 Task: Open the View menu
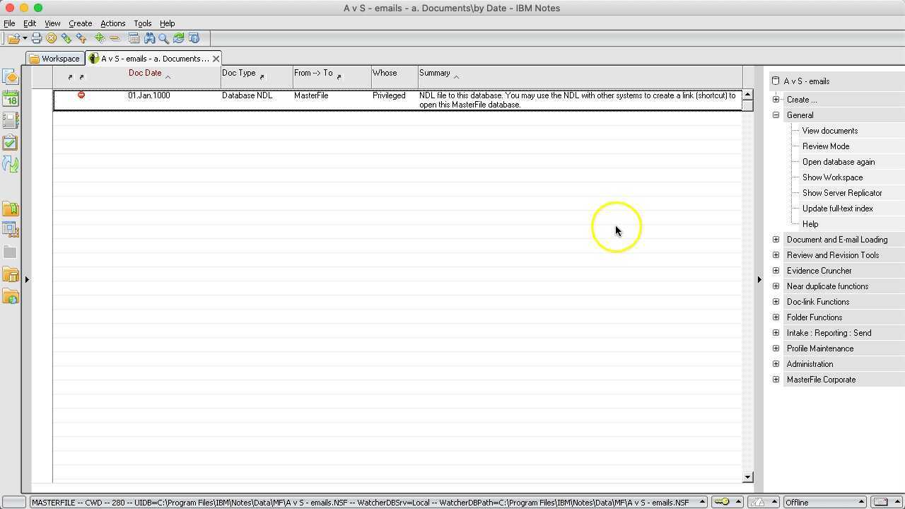click(52, 23)
